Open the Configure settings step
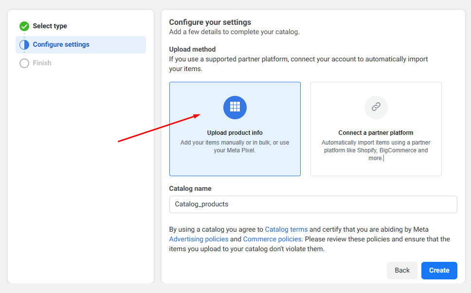 pos(61,45)
